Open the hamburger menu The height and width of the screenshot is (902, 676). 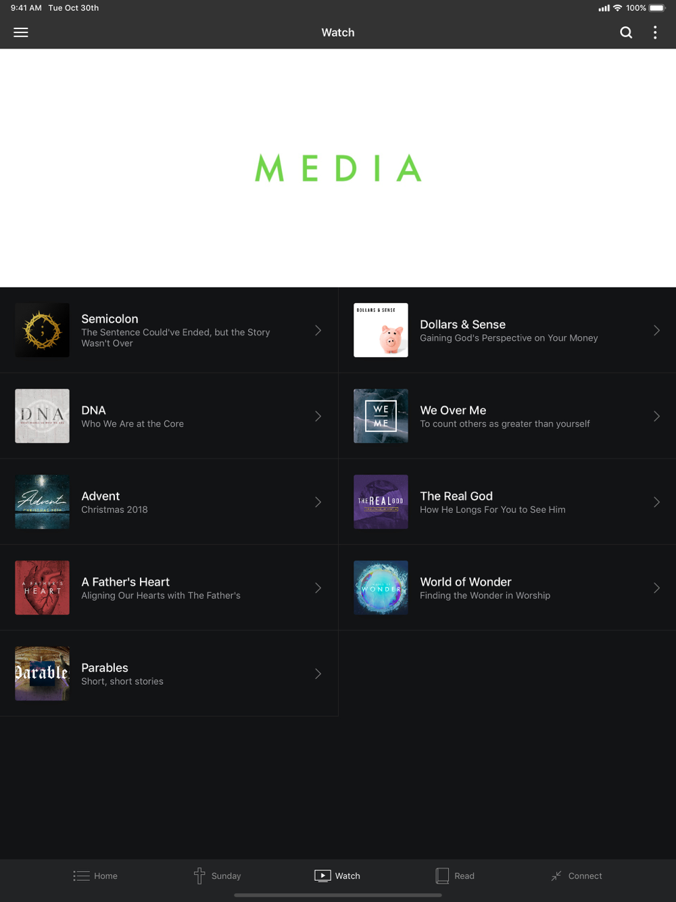[x=21, y=32]
